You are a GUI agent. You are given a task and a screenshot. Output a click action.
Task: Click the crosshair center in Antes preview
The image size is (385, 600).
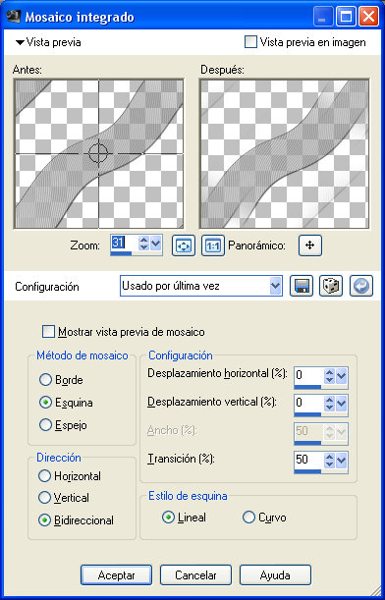click(99, 153)
